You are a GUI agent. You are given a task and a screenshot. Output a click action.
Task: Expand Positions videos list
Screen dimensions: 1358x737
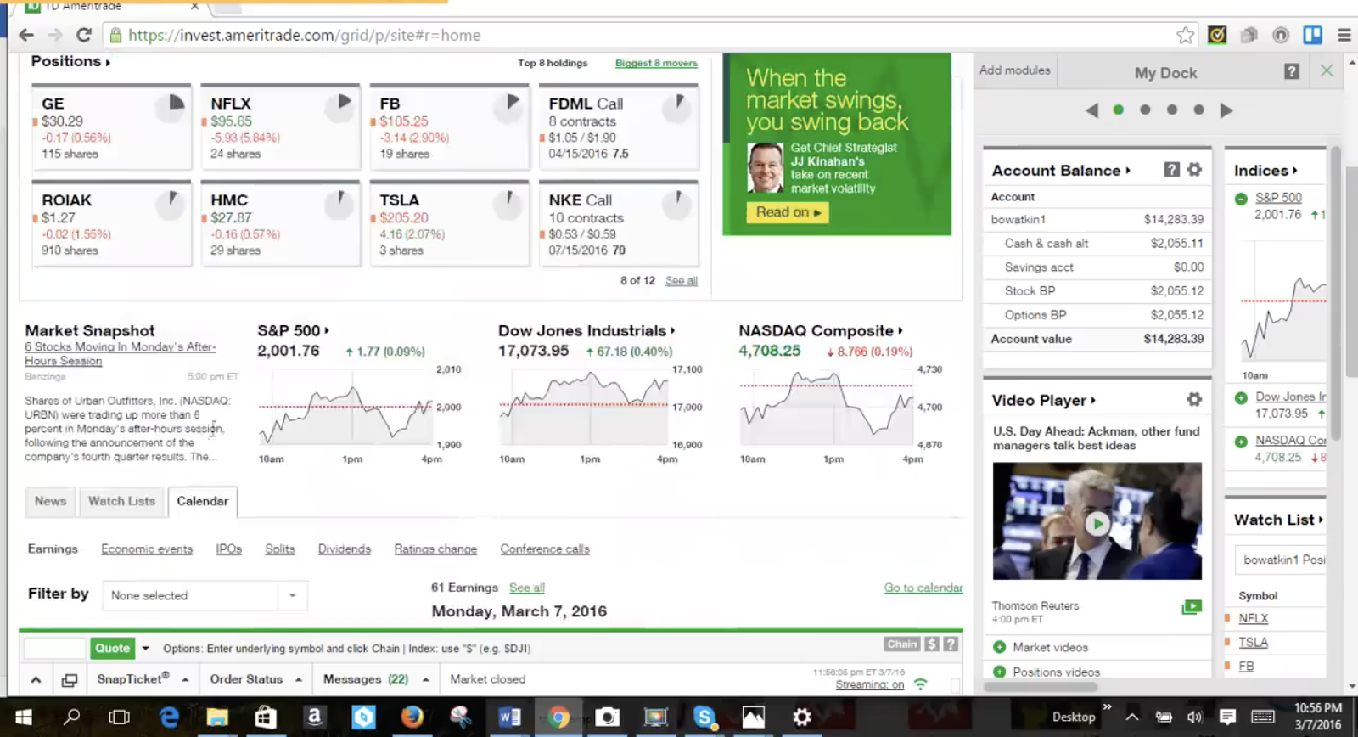click(999, 672)
